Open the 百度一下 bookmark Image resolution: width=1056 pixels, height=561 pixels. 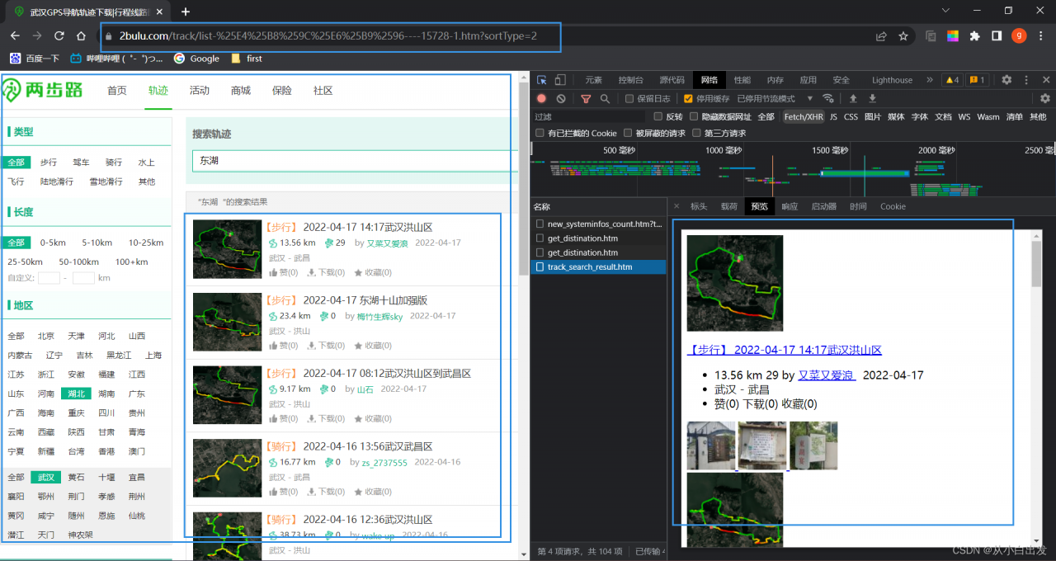[x=35, y=59]
